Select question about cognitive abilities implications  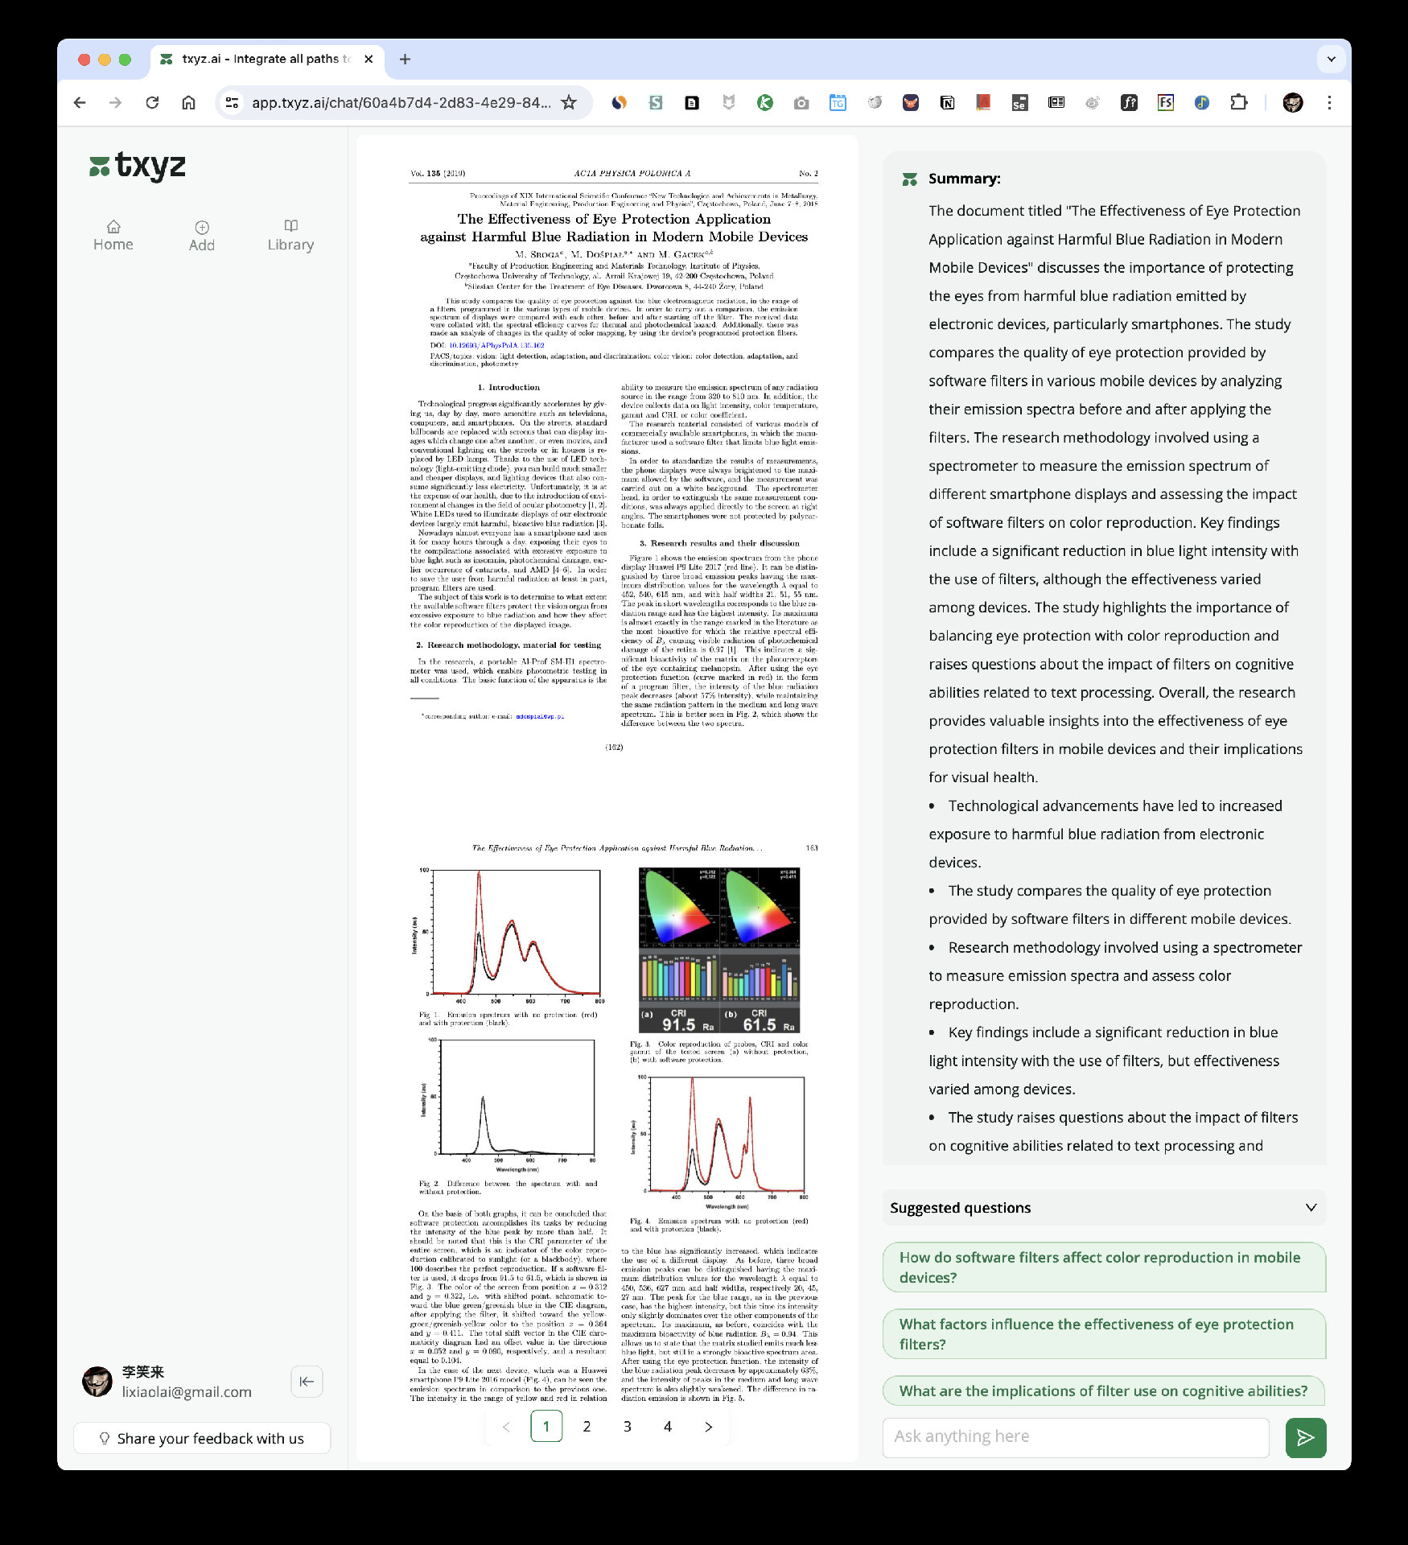(x=1103, y=1391)
